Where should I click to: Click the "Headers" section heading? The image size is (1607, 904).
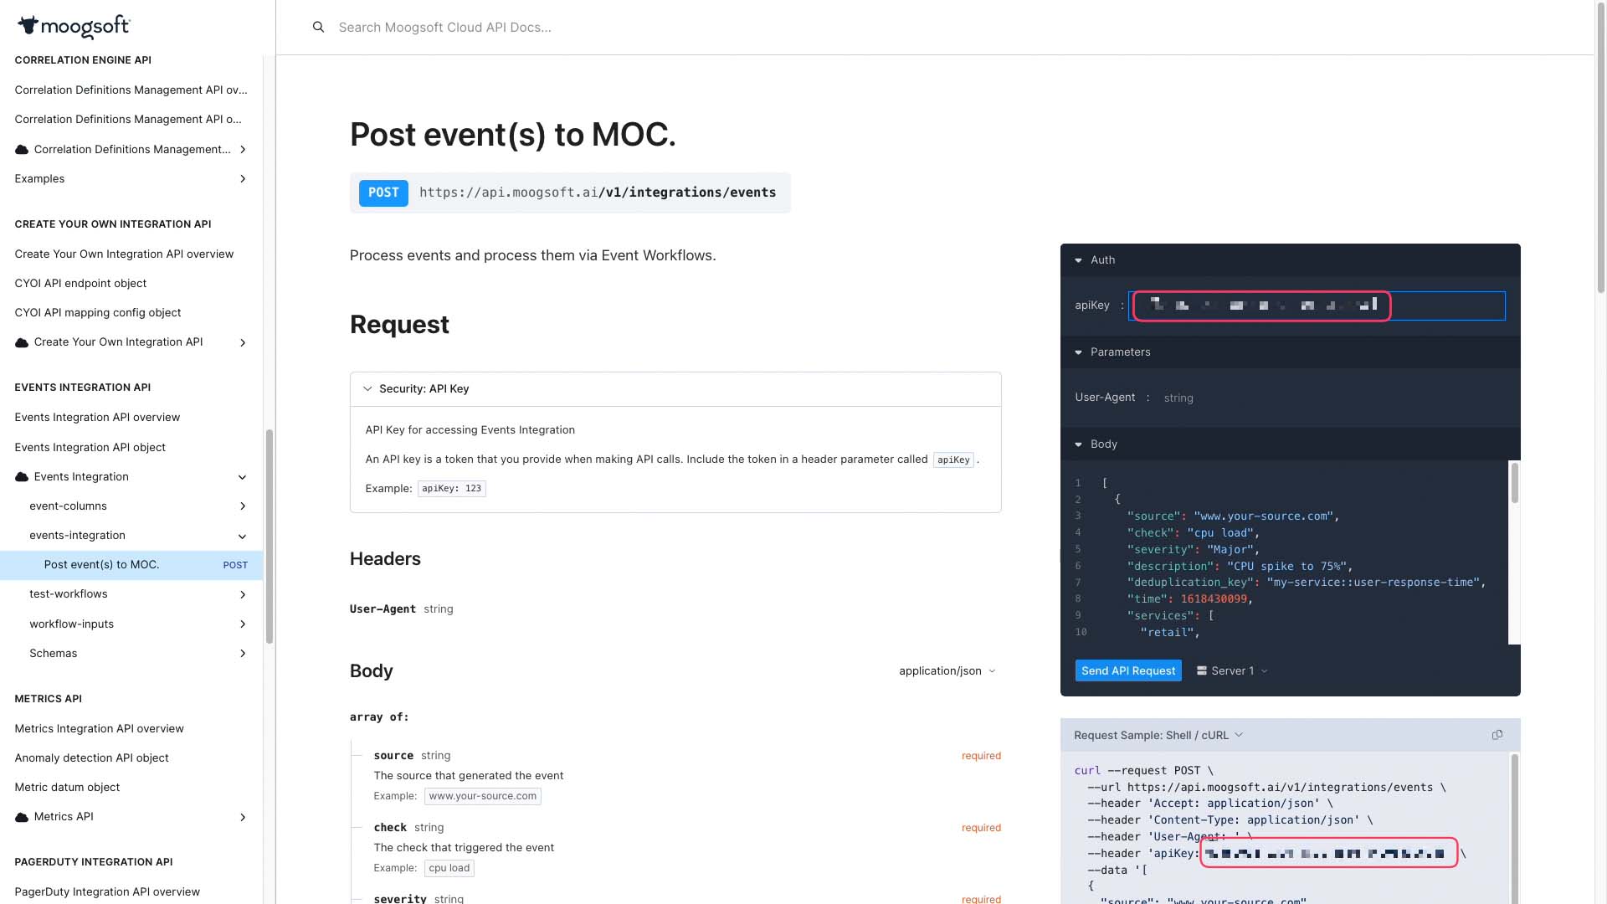tap(385, 559)
